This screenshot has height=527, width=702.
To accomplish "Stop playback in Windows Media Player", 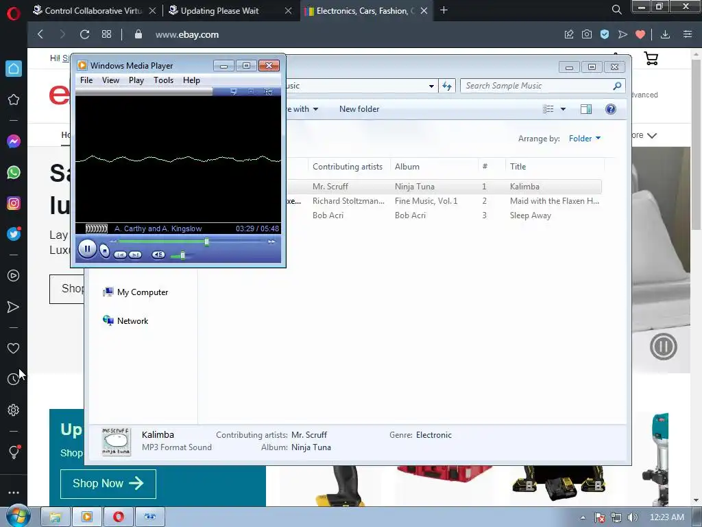I will pos(104,251).
